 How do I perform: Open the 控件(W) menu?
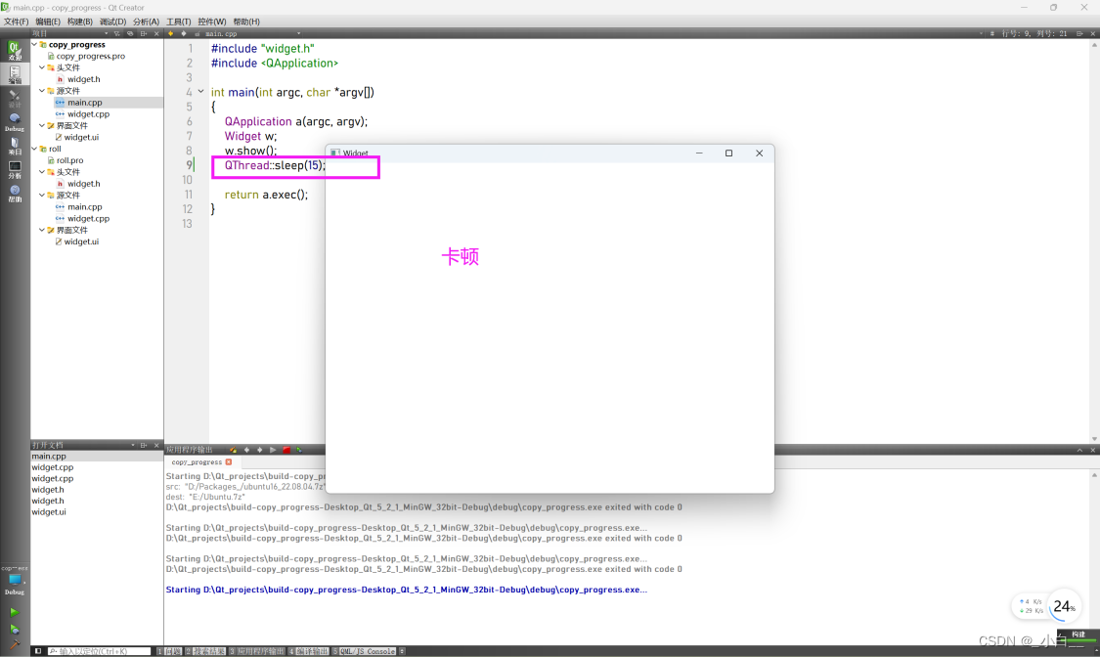coord(212,22)
